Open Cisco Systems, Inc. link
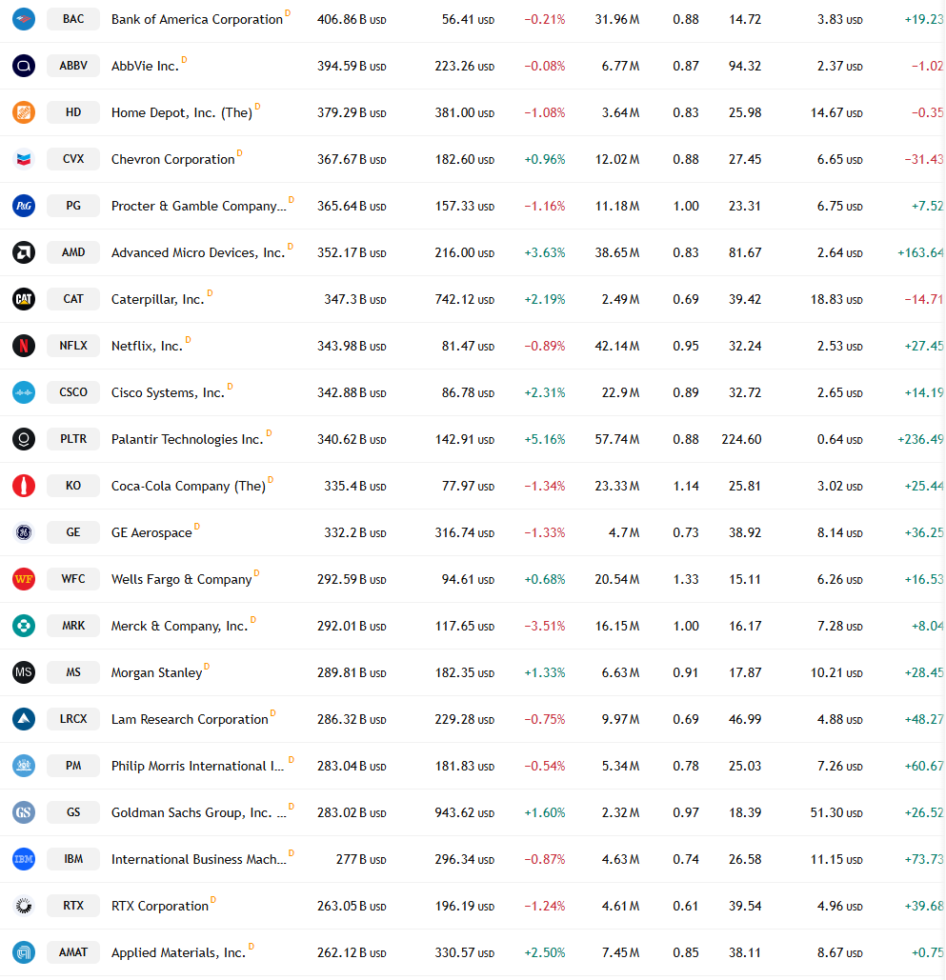Viewport: 946px width, 980px height. click(x=169, y=393)
